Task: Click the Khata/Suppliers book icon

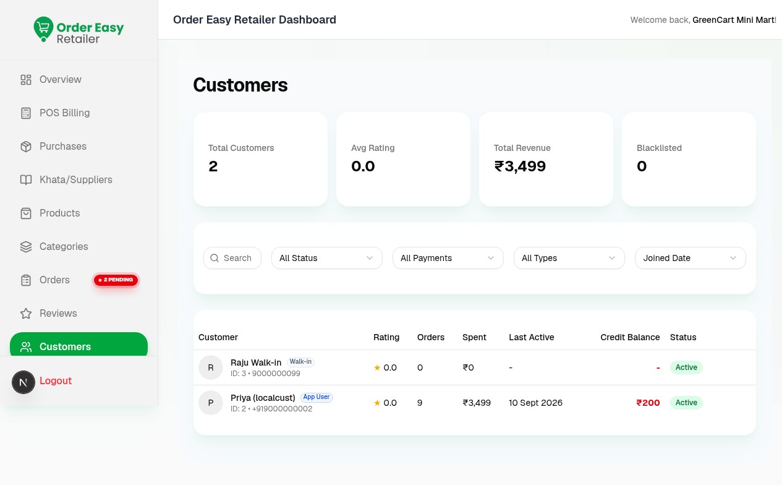Action: pyautogui.click(x=26, y=180)
